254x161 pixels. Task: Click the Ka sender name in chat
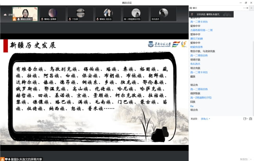[x=192, y=106]
